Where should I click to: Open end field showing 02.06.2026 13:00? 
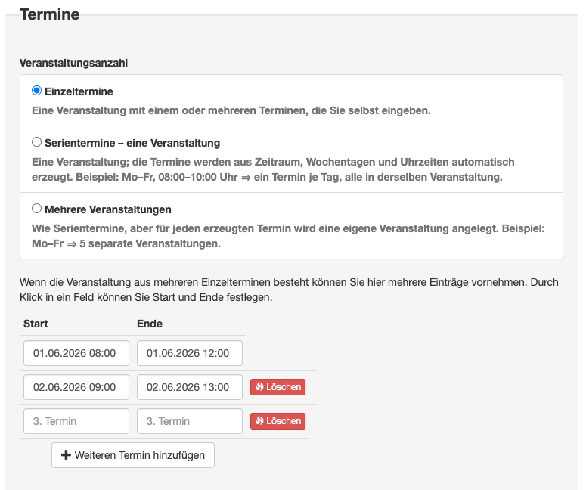point(190,387)
